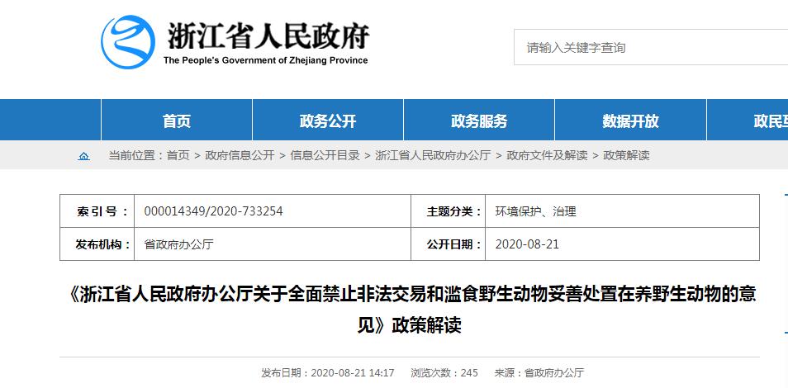Click the index number 000014349/2020-733254

tap(213, 211)
